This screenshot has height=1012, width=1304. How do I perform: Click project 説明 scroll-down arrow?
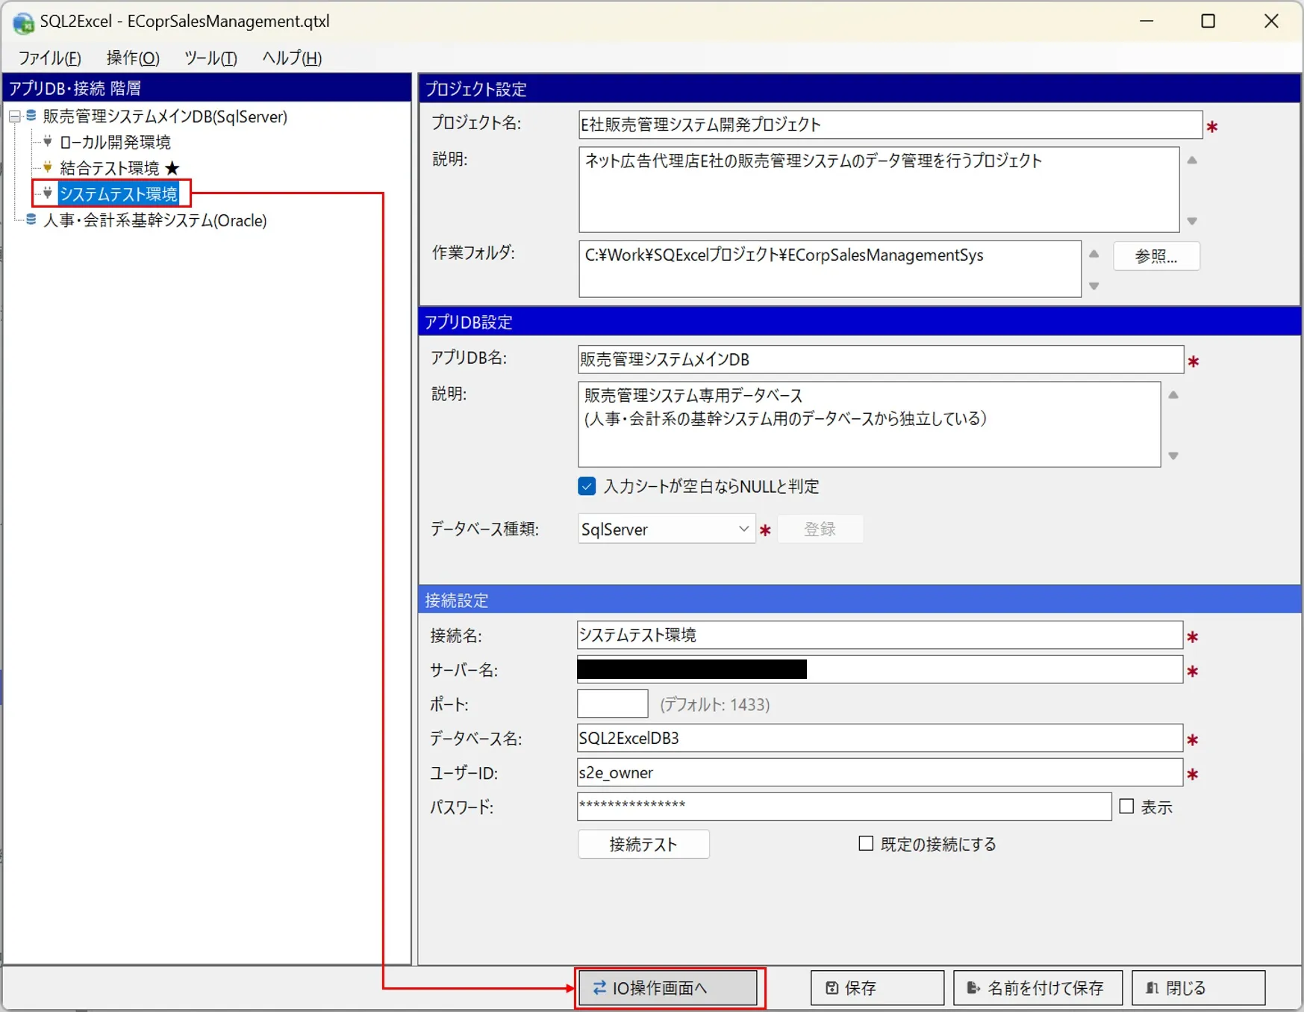(1192, 221)
